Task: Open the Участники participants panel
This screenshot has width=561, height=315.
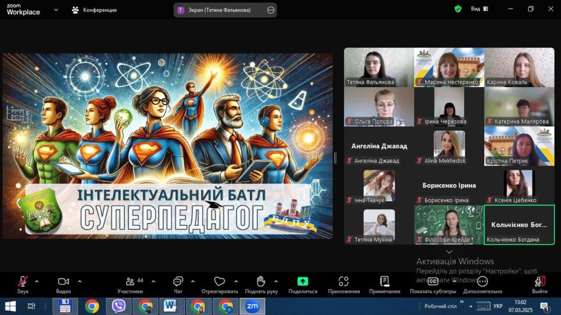Action: click(x=130, y=285)
